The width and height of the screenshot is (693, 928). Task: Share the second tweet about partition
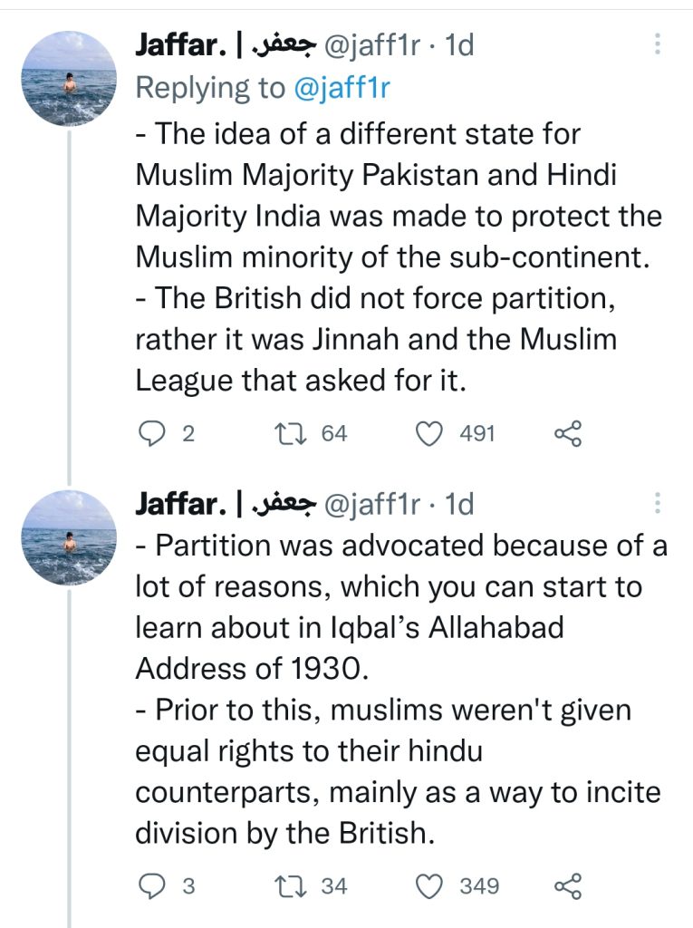coord(568,886)
